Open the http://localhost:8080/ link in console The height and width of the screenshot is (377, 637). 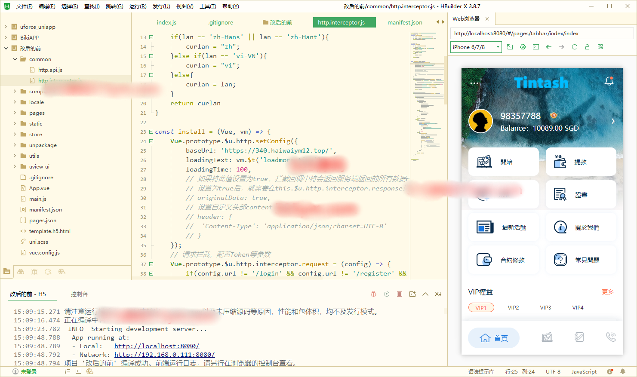pos(157,346)
